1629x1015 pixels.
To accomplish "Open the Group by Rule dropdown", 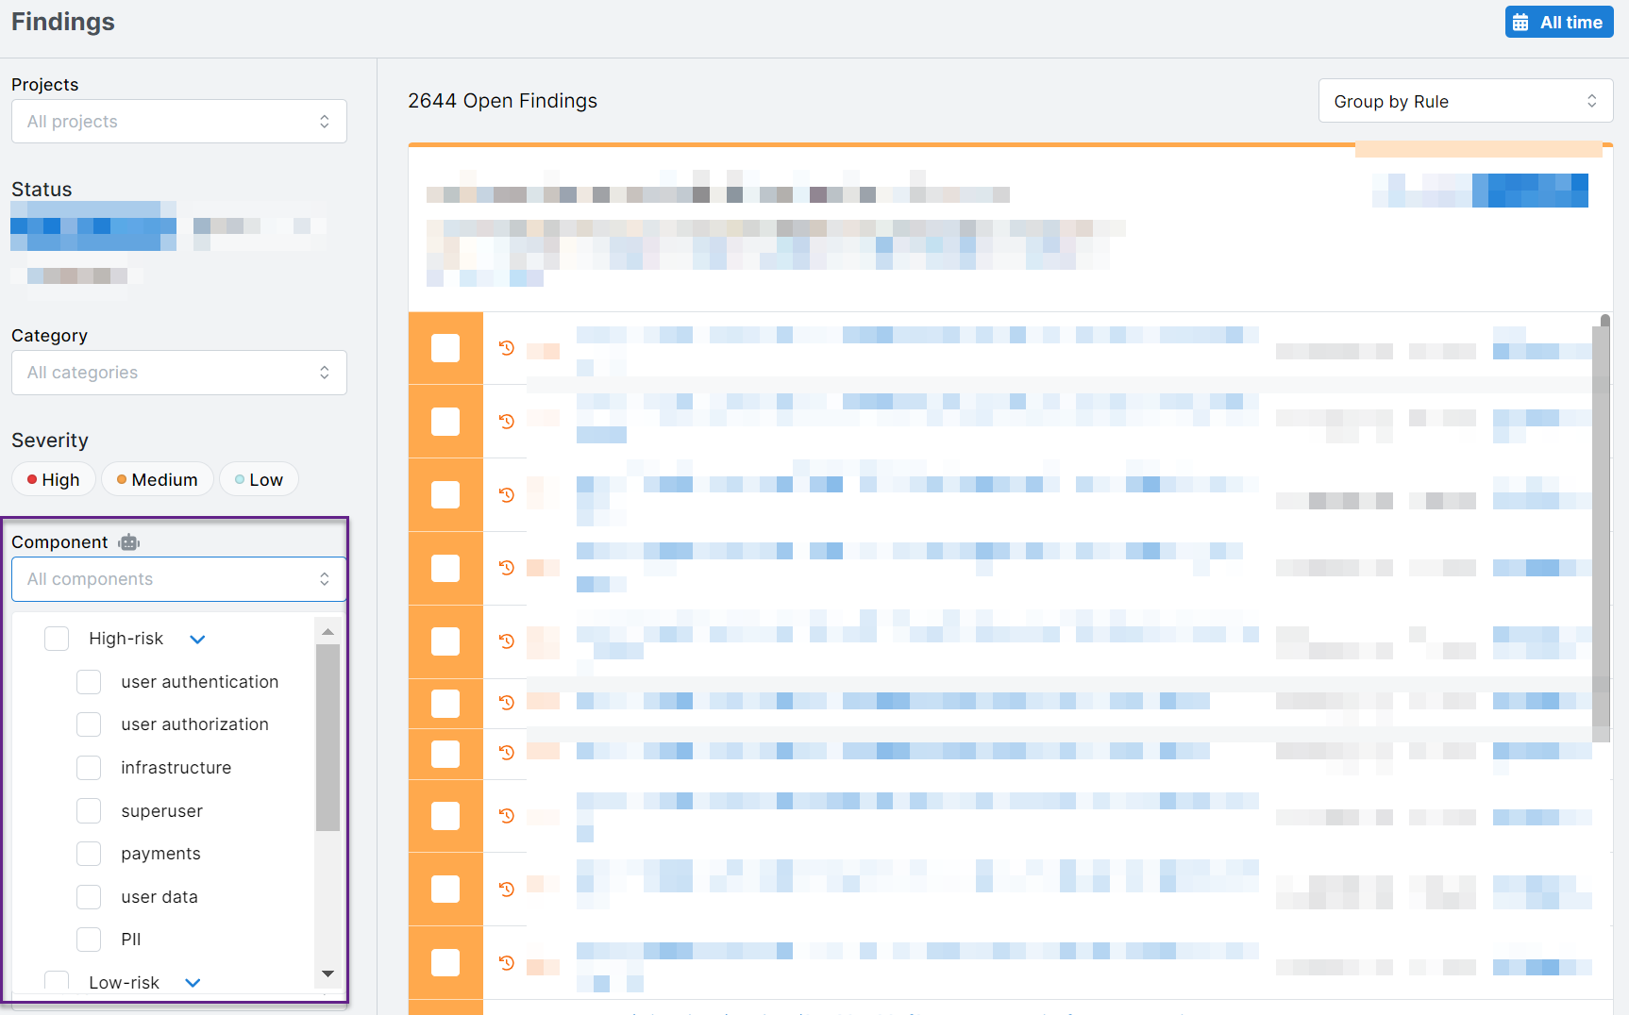I will [x=1465, y=101].
